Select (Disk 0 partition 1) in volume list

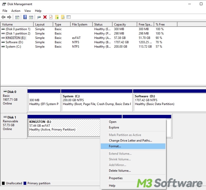pyautogui.click(x=18, y=29)
